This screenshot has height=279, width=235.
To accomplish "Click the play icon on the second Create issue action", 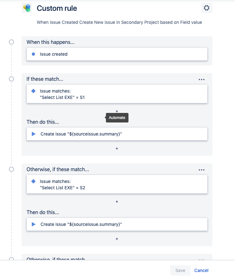I will [x=33, y=224].
